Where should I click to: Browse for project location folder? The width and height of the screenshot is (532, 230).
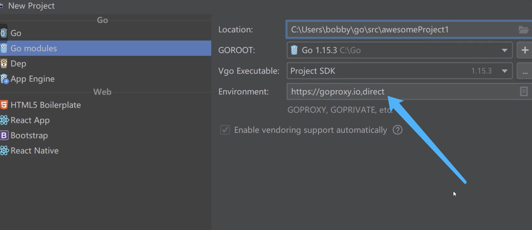(523, 30)
